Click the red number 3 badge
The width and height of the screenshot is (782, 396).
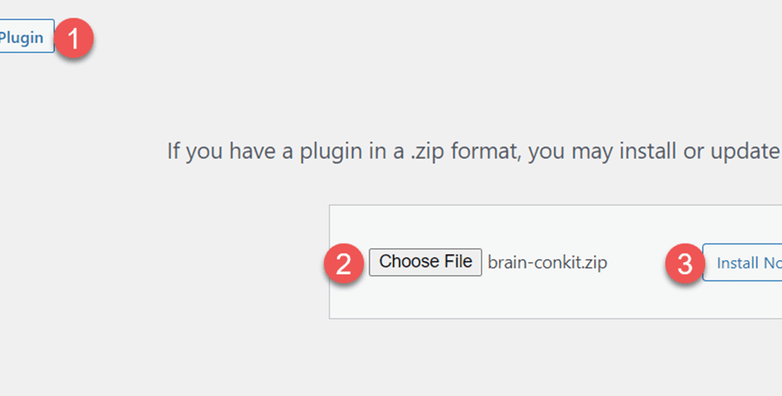click(x=685, y=264)
